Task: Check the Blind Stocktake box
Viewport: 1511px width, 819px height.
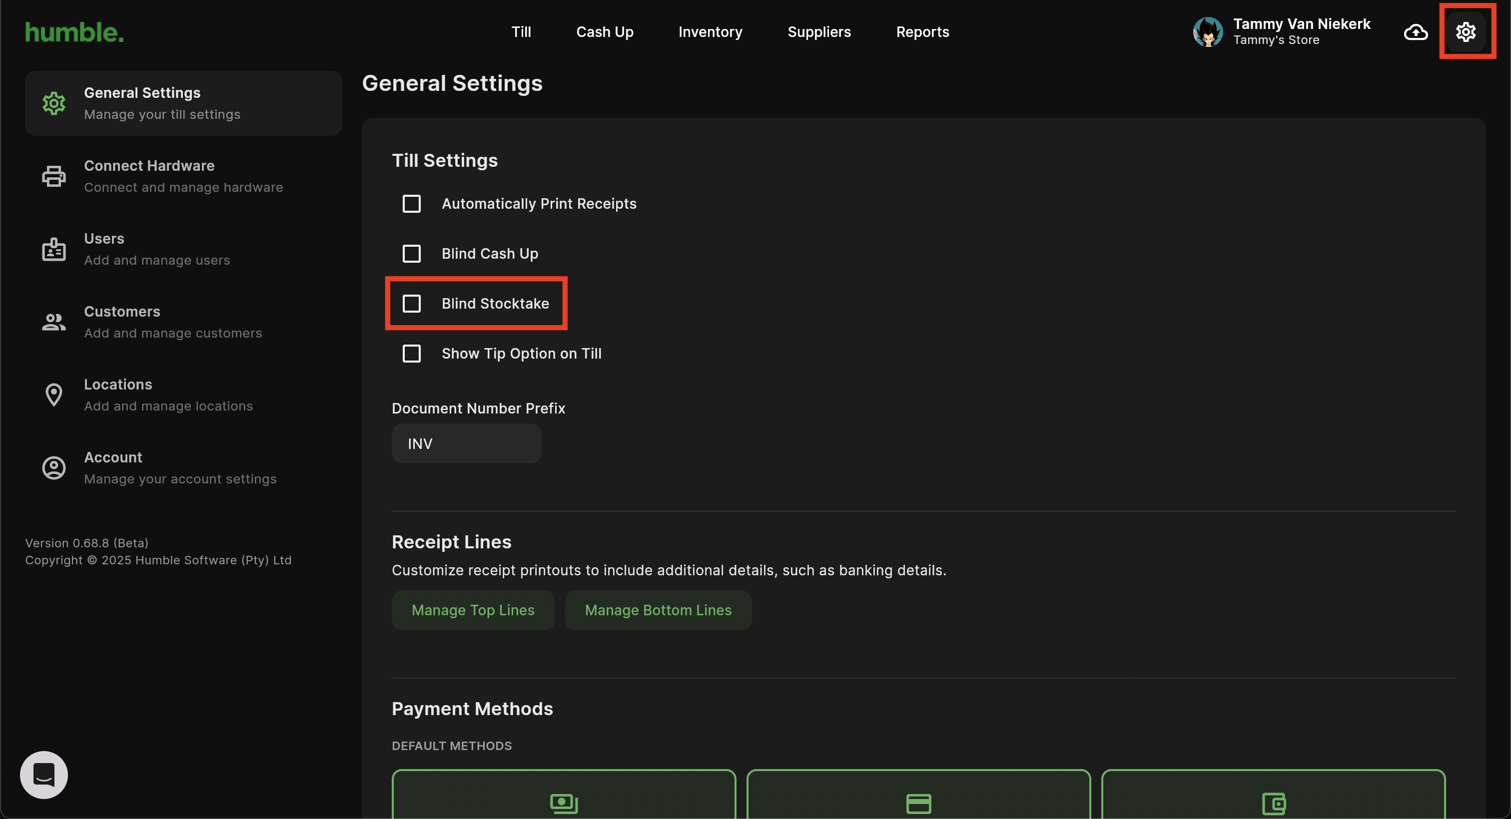Action: coord(412,303)
